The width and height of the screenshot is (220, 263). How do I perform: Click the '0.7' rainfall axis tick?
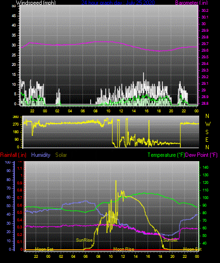(20, 198)
